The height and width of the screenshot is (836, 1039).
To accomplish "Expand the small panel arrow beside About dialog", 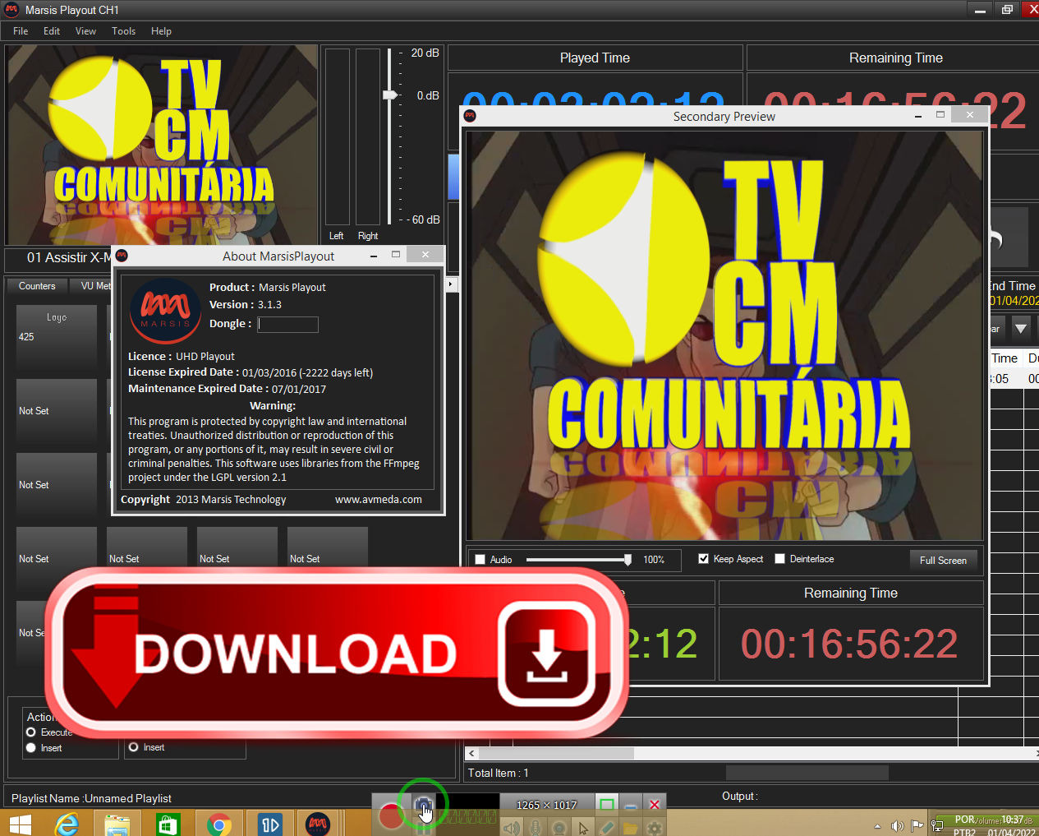I will tap(450, 284).
